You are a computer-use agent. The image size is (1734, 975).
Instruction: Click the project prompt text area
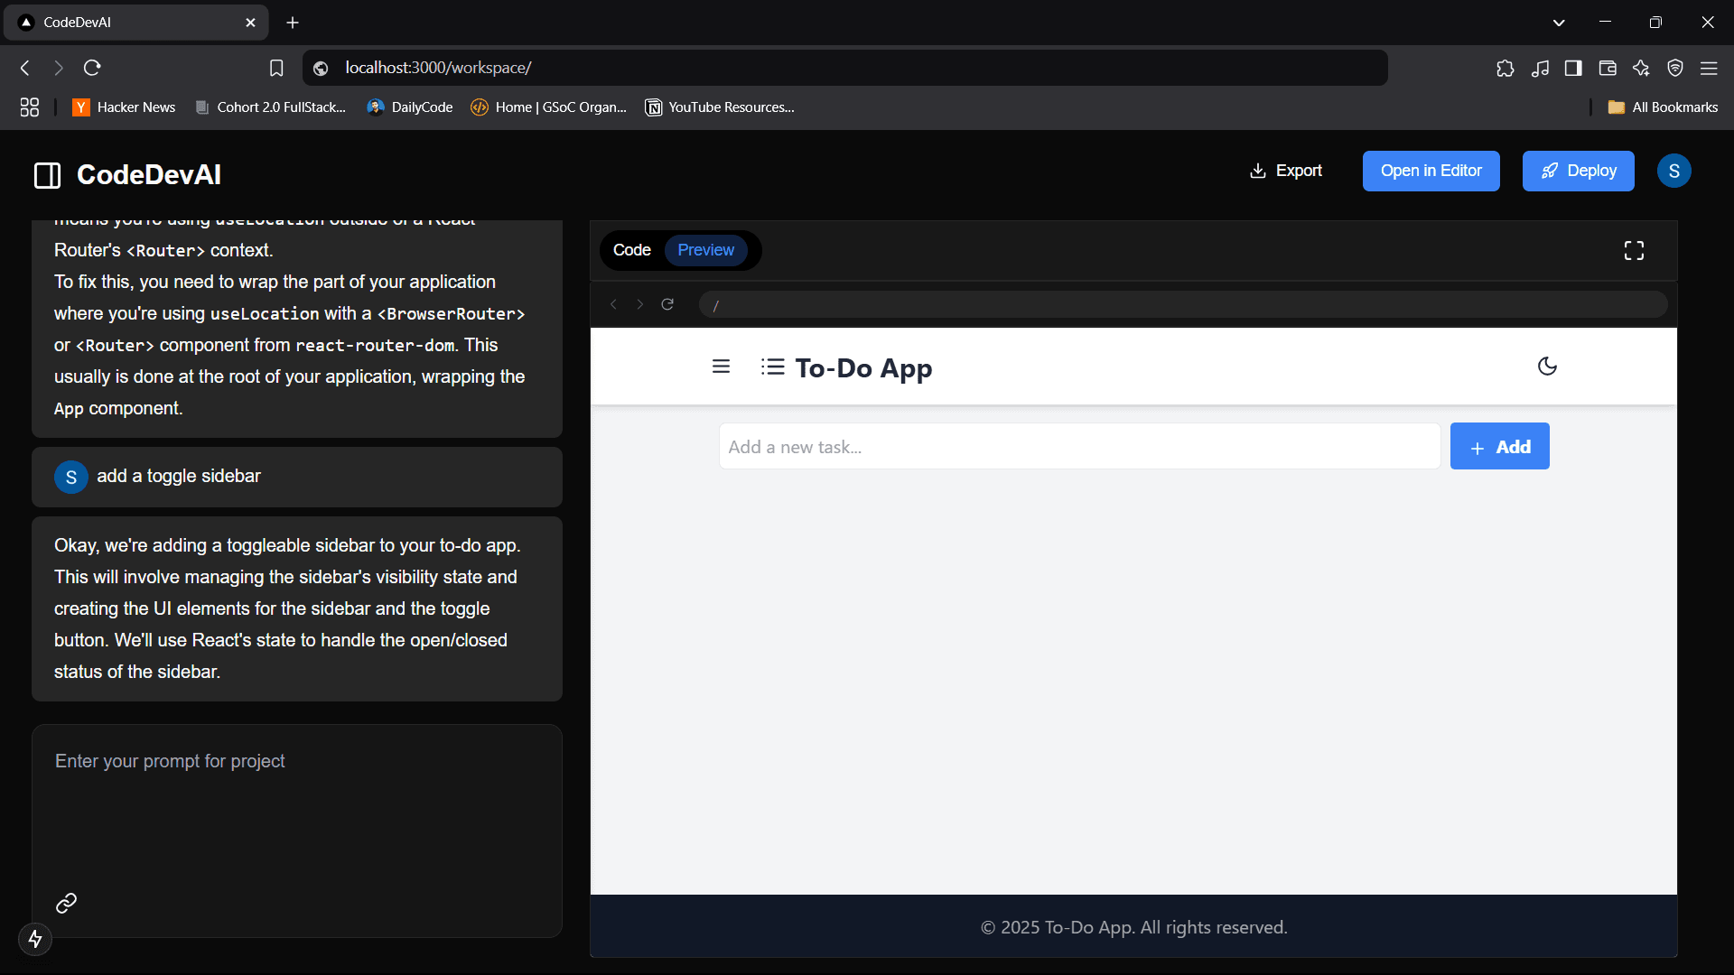tap(296, 812)
